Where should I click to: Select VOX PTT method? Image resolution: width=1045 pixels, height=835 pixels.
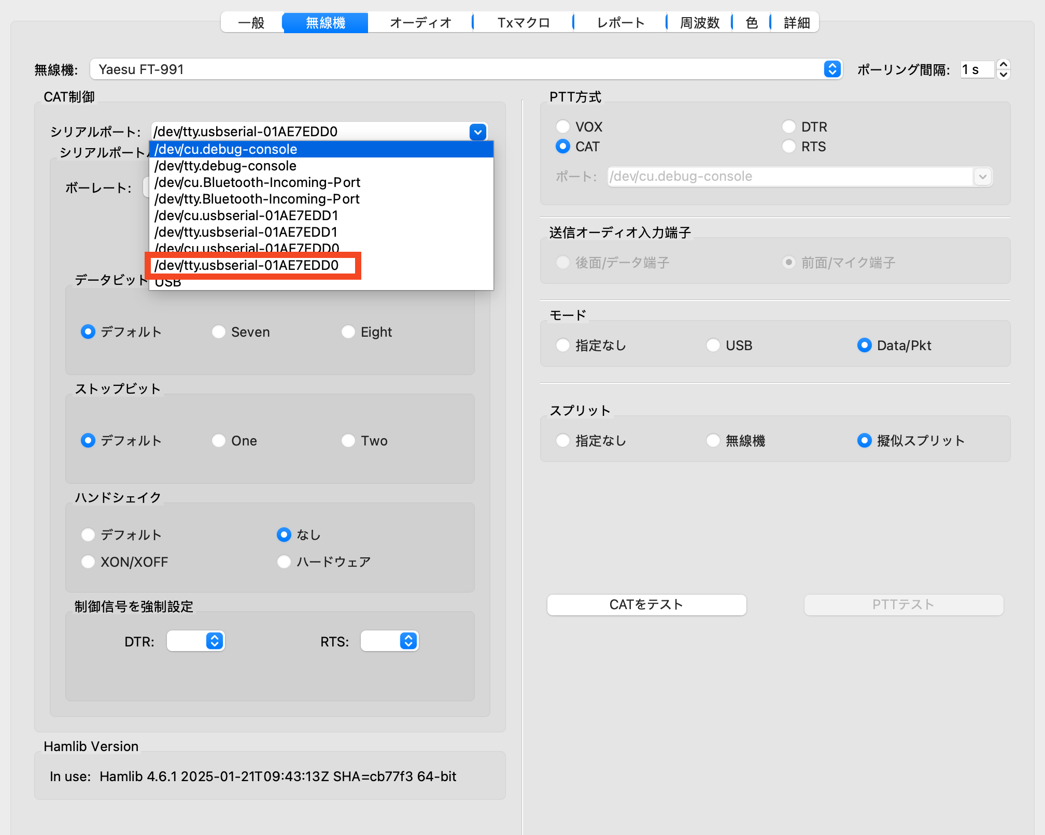pos(563,127)
